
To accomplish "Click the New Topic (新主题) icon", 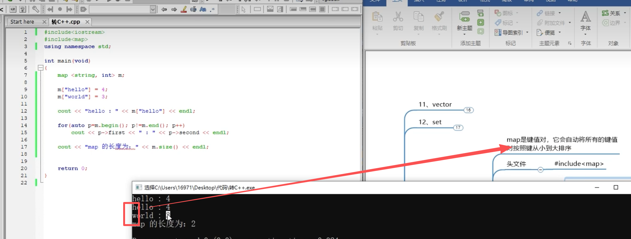I will [465, 16].
